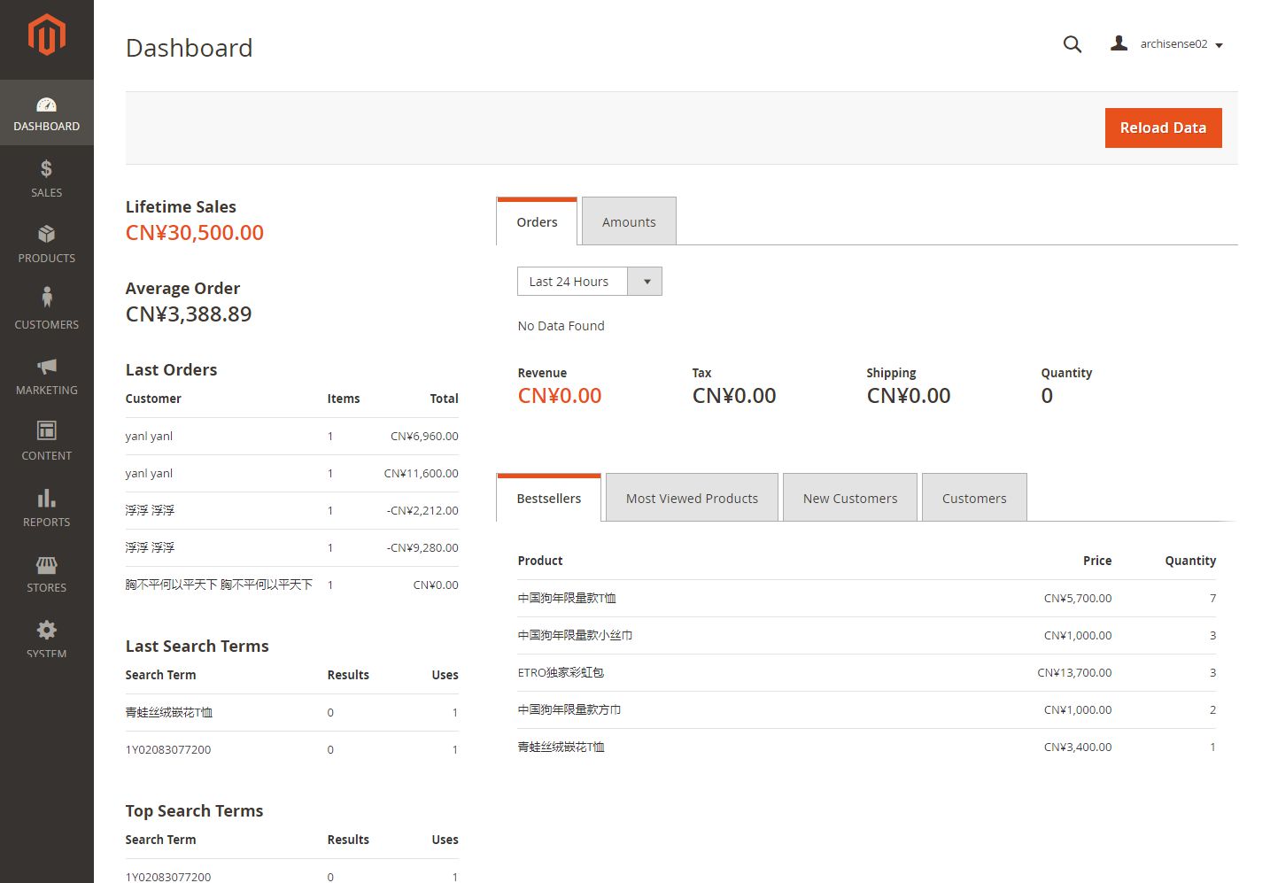This screenshot has width=1270, height=883.
Task: Switch to the Amounts tab
Action: [629, 222]
